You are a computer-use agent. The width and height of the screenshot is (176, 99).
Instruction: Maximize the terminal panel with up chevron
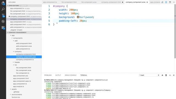click(170, 75)
